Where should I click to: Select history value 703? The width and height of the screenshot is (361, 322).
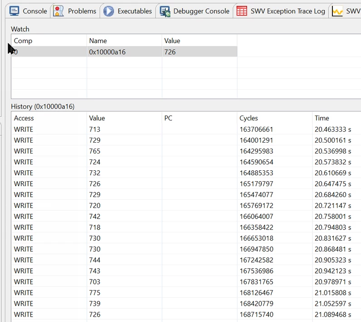coord(95,282)
